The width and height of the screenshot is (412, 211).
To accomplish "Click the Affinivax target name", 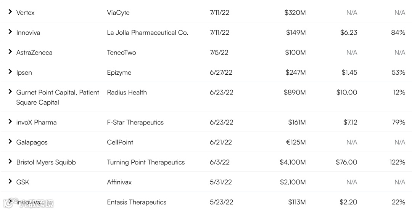I will click(119, 182).
